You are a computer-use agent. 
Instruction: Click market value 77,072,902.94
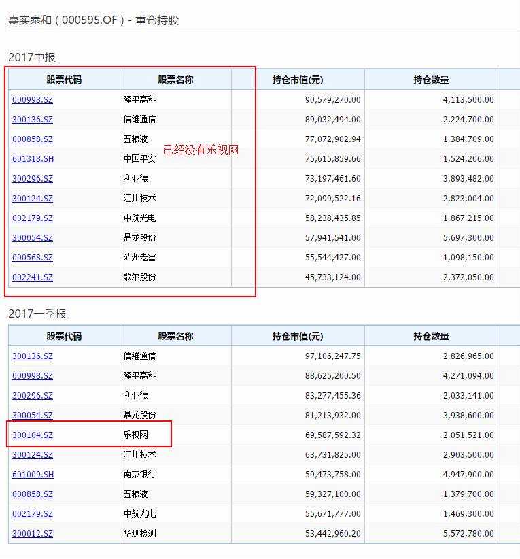click(x=333, y=139)
